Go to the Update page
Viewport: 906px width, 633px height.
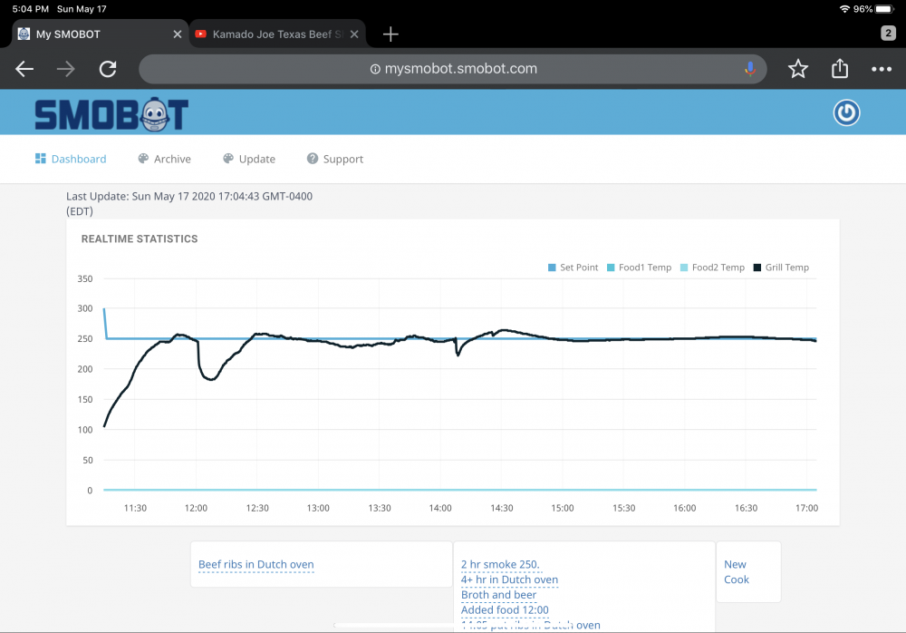[x=249, y=159]
